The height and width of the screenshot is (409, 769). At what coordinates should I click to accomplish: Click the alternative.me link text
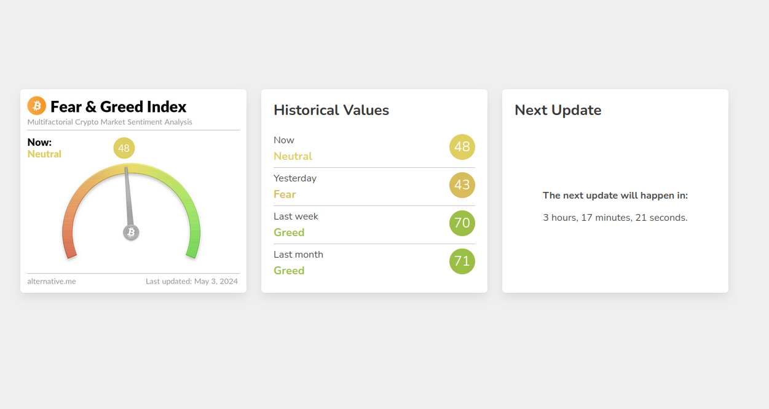tap(52, 282)
